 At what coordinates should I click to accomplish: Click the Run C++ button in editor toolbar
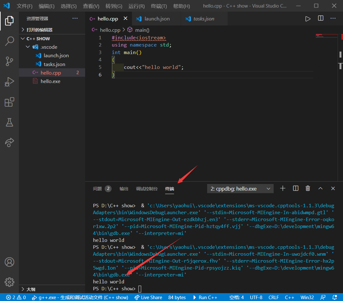coord(308,19)
